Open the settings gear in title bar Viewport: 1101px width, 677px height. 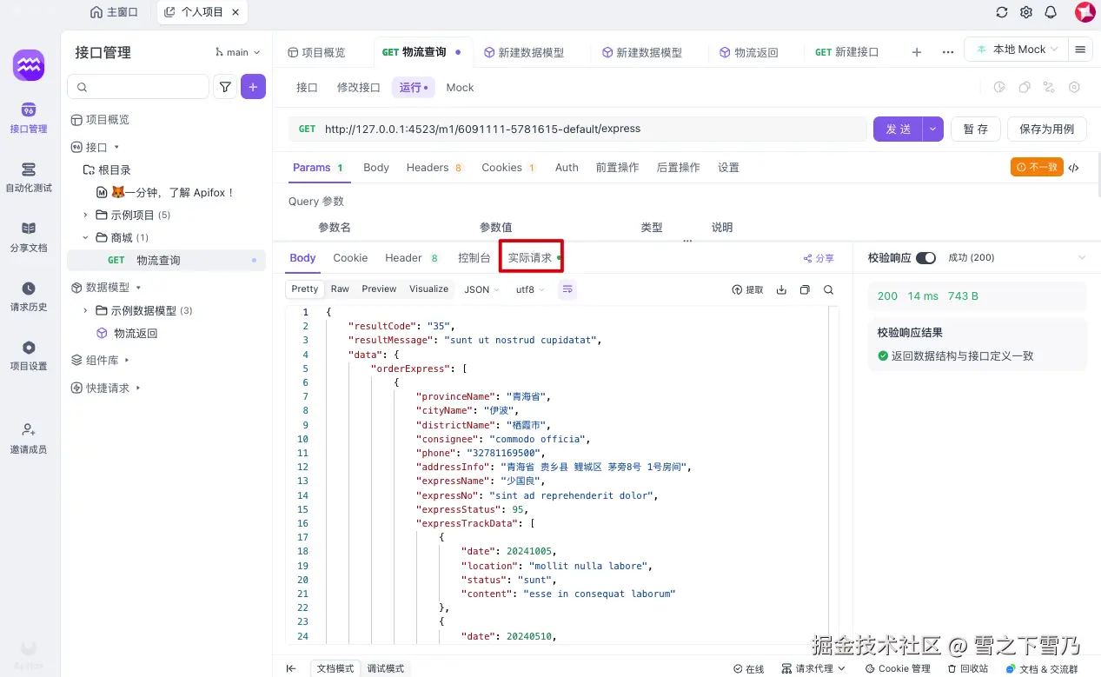click(1026, 12)
